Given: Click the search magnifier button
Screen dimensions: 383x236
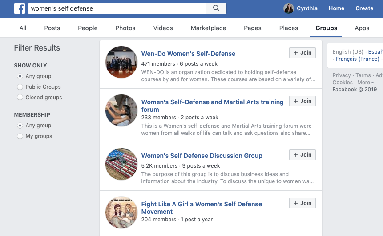Looking at the screenshot, I should [x=216, y=8].
